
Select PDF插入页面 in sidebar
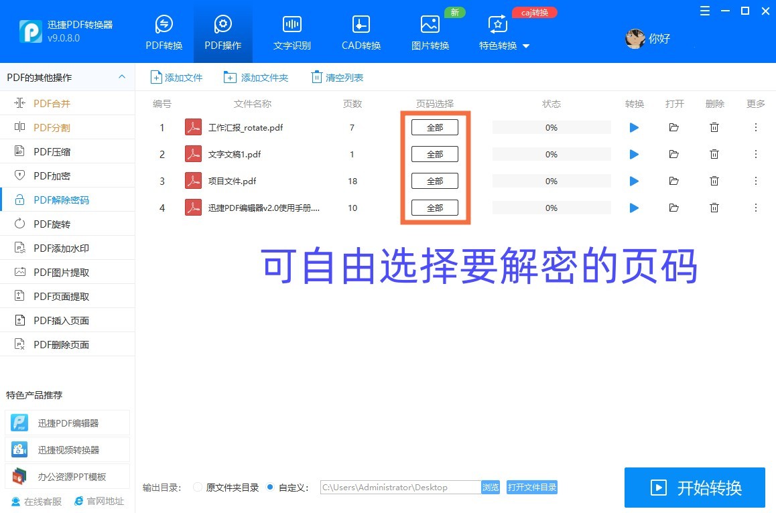[x=67, y=321]
